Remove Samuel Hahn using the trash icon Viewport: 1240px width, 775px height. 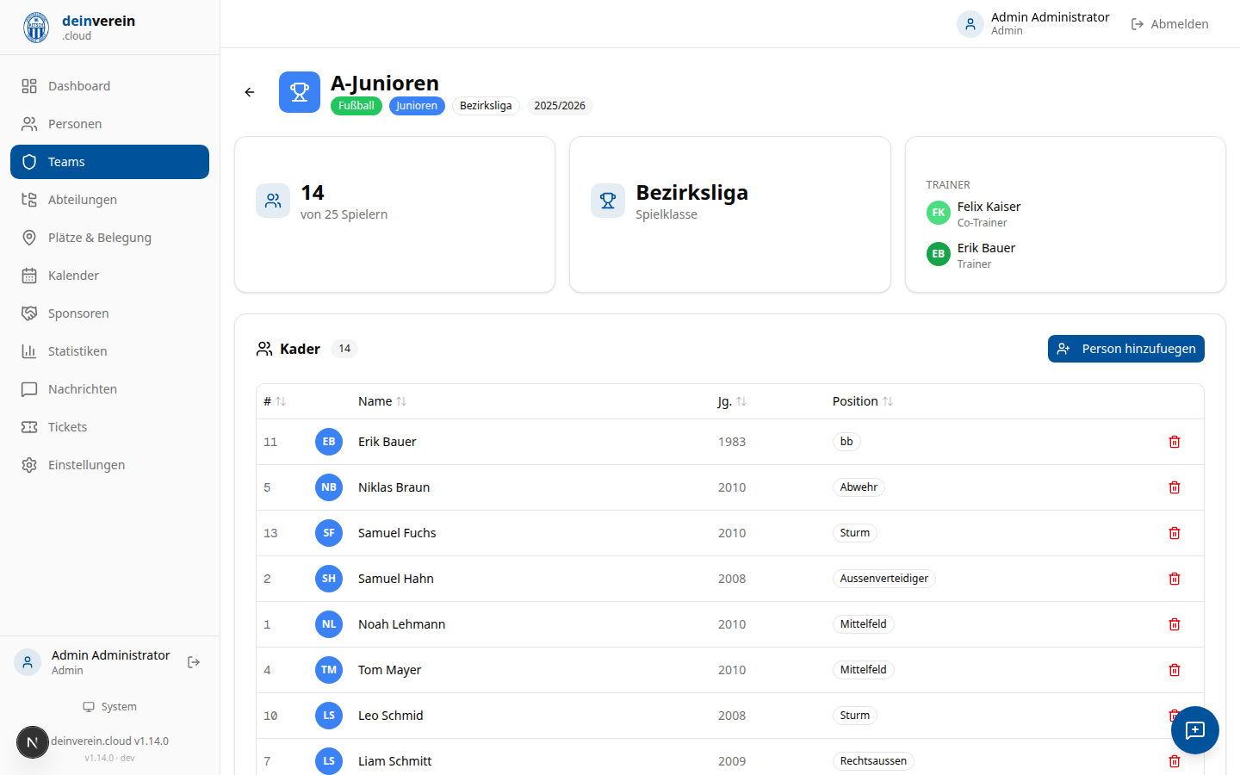coord(1174,579)
